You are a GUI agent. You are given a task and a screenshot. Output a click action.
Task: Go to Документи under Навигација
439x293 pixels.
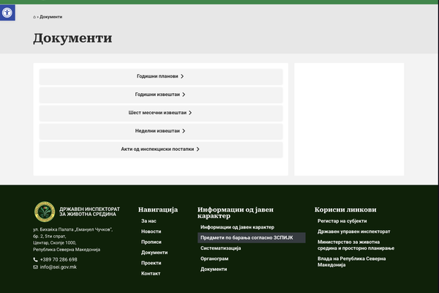coord(154,253)
